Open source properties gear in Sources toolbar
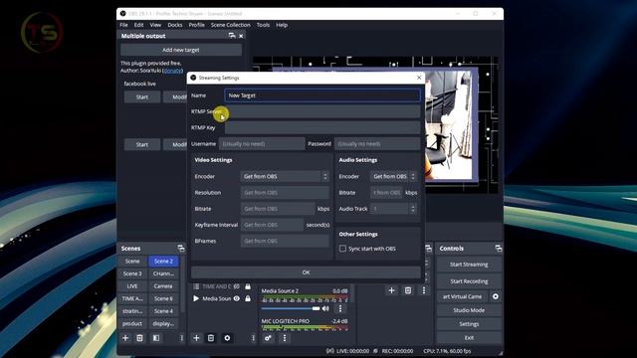Viewport: 637px width, 358px height. point(227,338)
